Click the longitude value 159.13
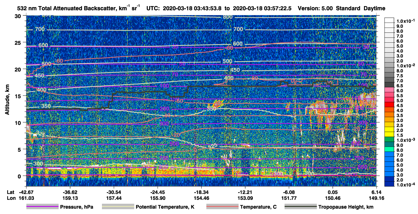 [x=70, y=198]
